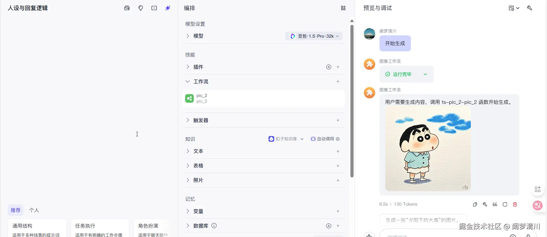The image size is (547, 237).
Task: Expand the 插件 section
Action: 187,67
